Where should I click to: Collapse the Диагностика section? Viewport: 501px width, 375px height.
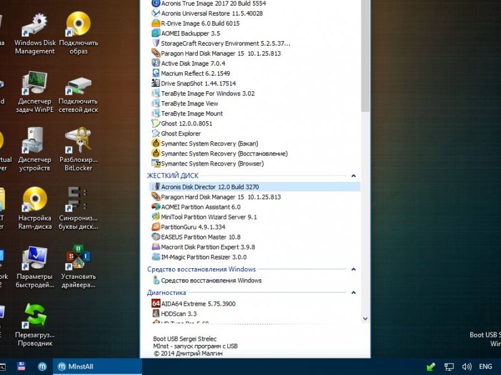(x=353, y=292)
